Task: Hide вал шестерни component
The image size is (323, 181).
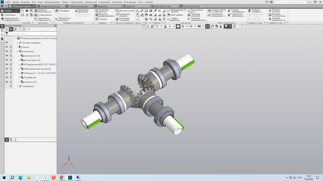Action: [x=7, y=60]
